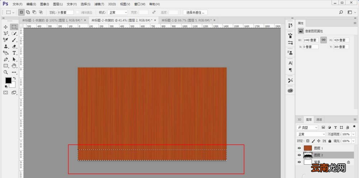This screenshot has width=359, height=178.
Task: Open the Properties panel options menu
Action: pyautogui.click(x=355, y=23)
